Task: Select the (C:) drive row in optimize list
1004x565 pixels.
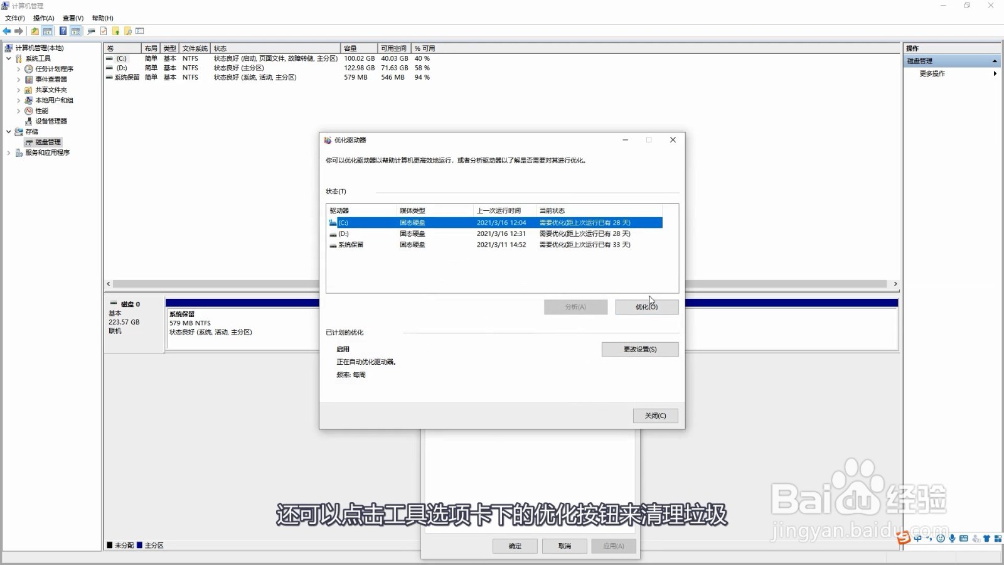Action: pos(495,223)
